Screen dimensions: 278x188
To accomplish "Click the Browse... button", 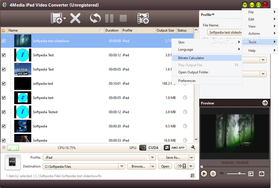I will click(138, 166).
